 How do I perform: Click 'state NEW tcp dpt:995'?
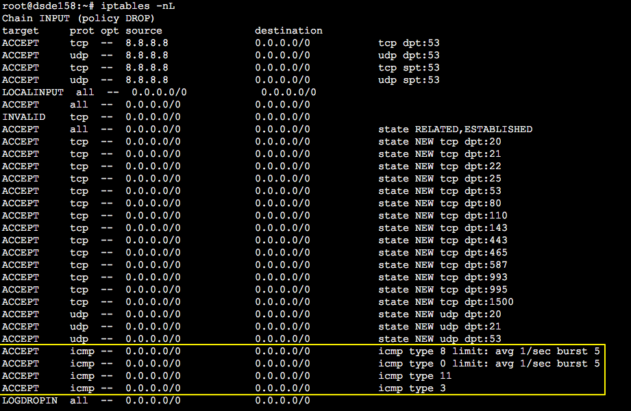pyautogui.click(x=443, y=290)
